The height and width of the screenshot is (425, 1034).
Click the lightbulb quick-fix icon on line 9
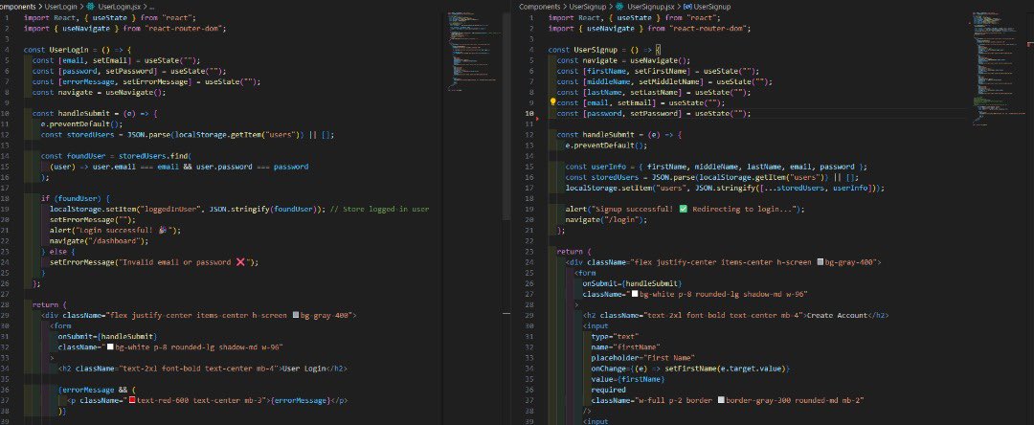pyautogui.click(x=552, y=102)
